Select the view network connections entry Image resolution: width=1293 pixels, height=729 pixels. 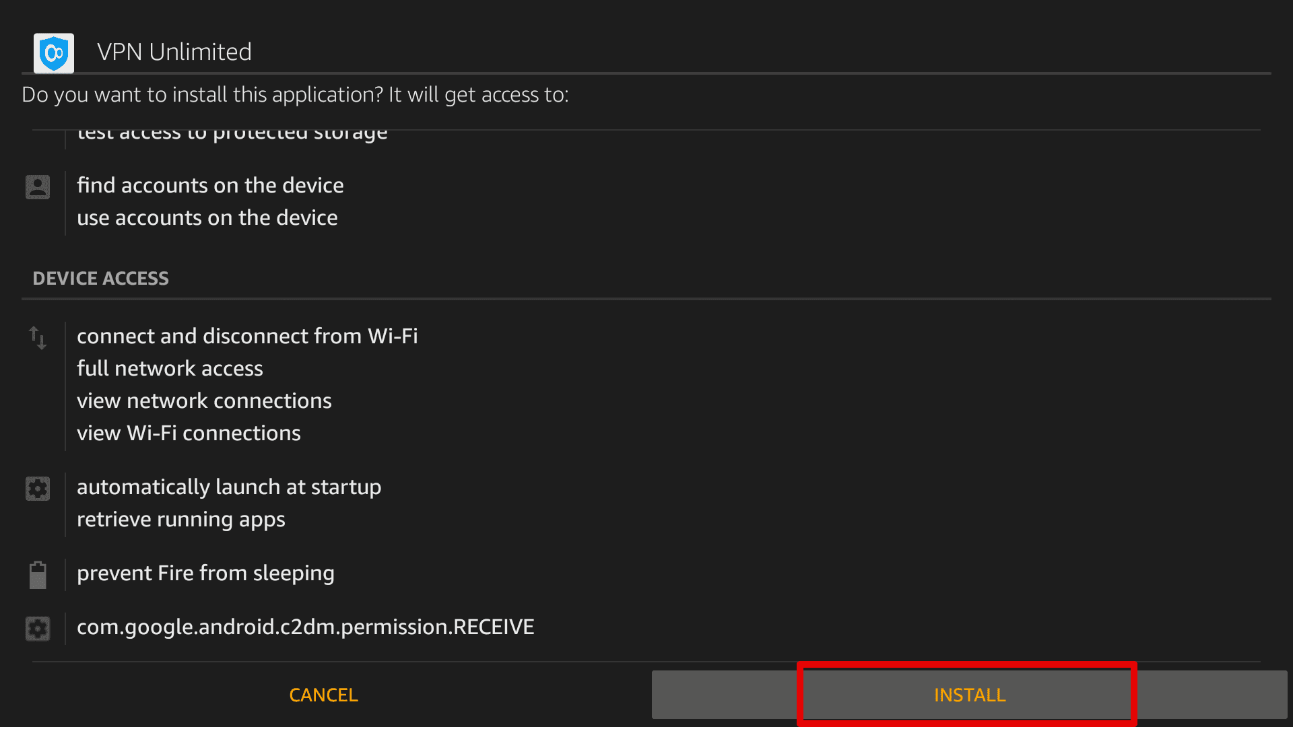point(204,401)
